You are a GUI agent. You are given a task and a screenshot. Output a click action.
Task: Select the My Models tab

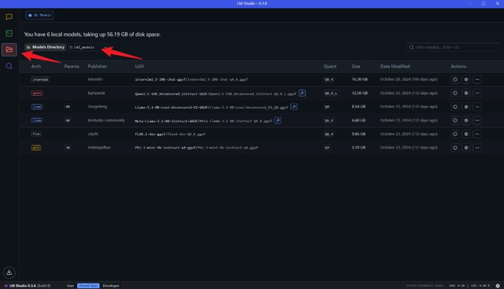(40, 15)
